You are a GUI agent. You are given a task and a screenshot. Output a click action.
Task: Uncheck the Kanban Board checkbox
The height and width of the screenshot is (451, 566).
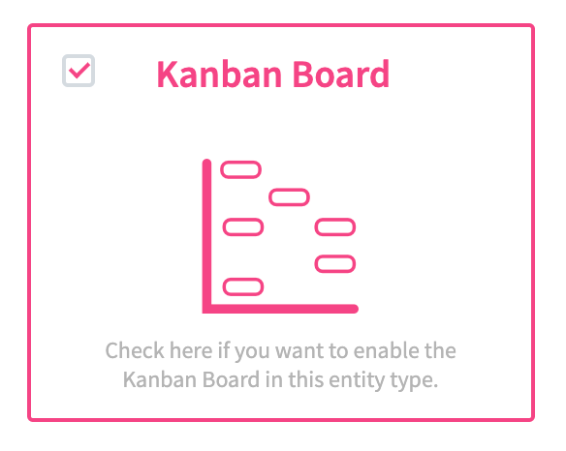click(79, 71)
